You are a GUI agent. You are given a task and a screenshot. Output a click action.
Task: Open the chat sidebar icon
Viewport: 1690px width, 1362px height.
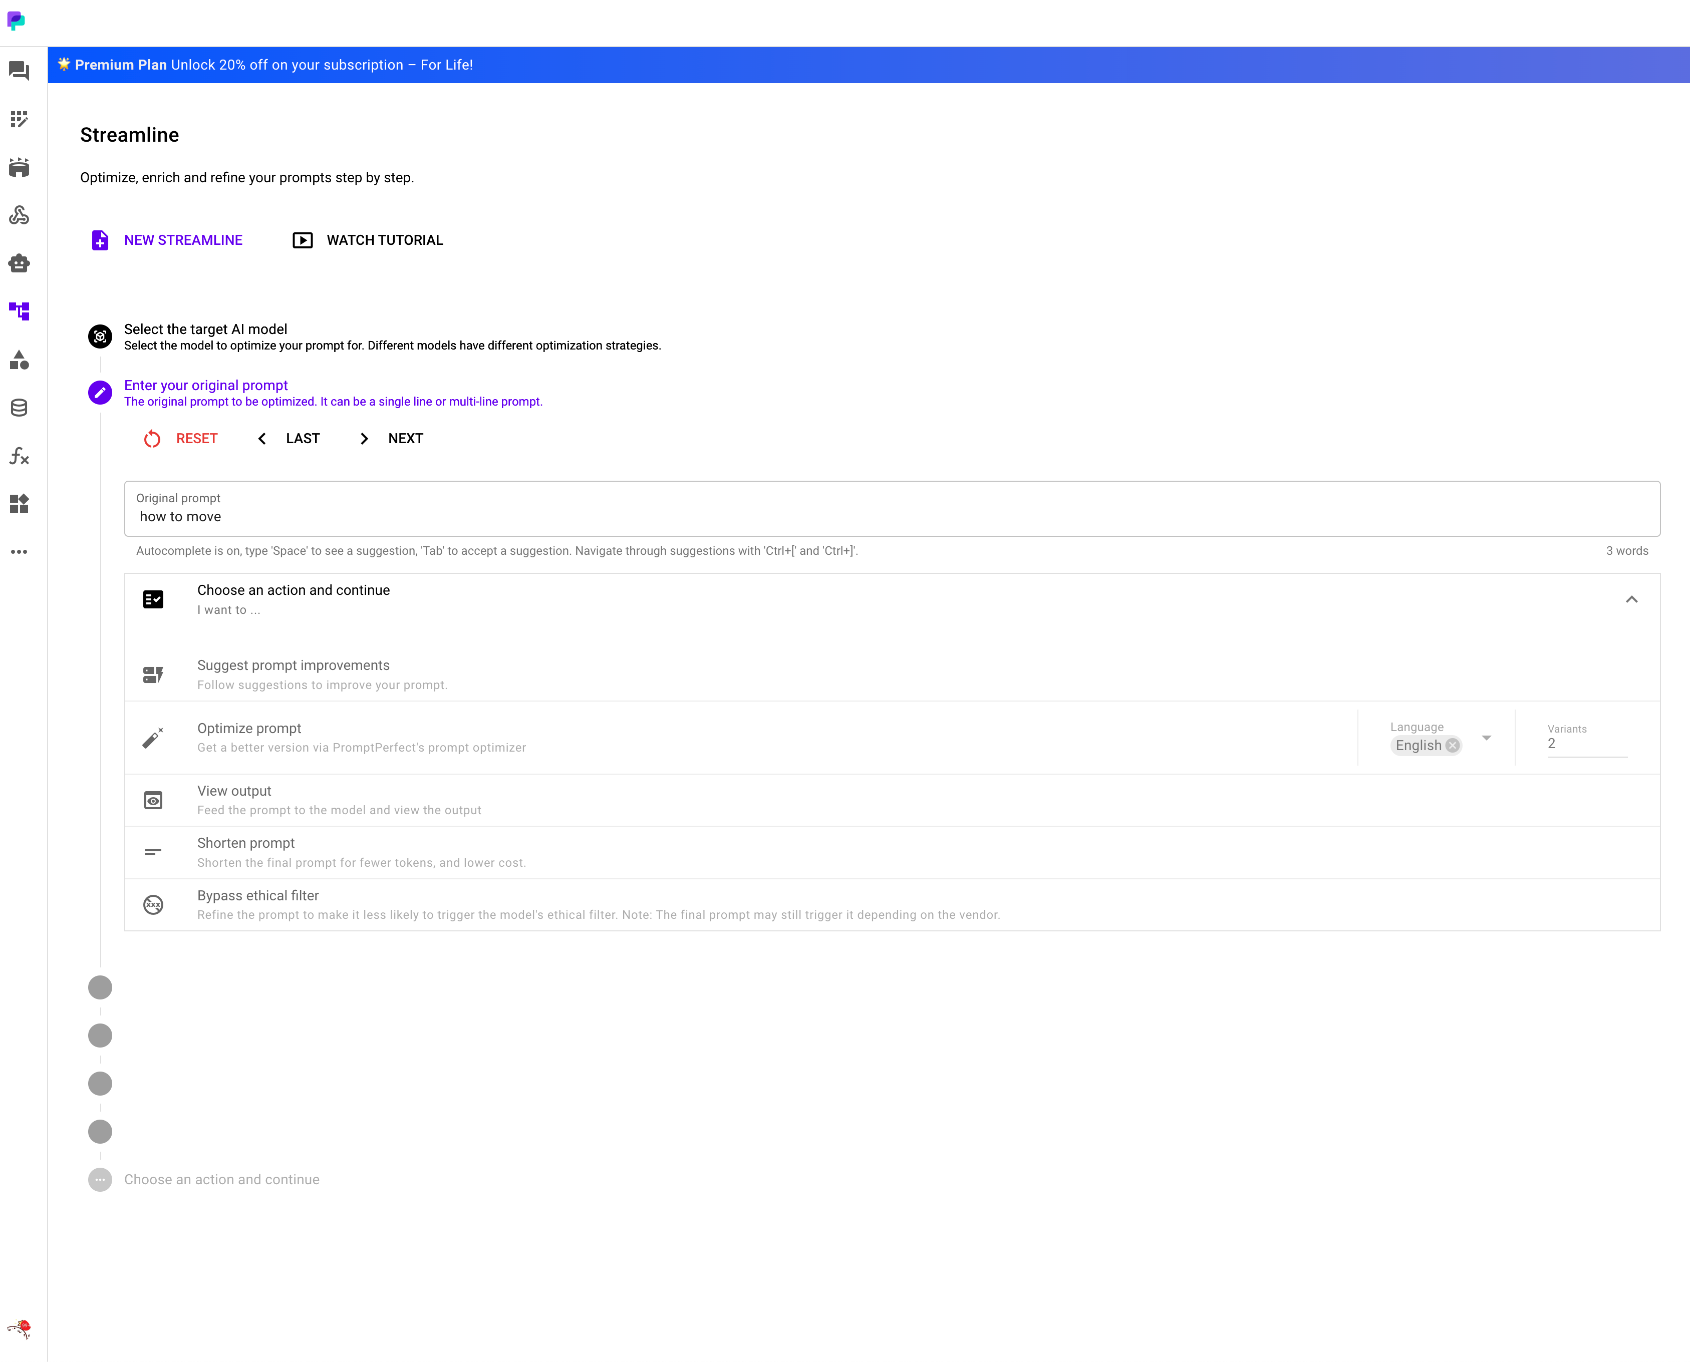coord(19,72)
